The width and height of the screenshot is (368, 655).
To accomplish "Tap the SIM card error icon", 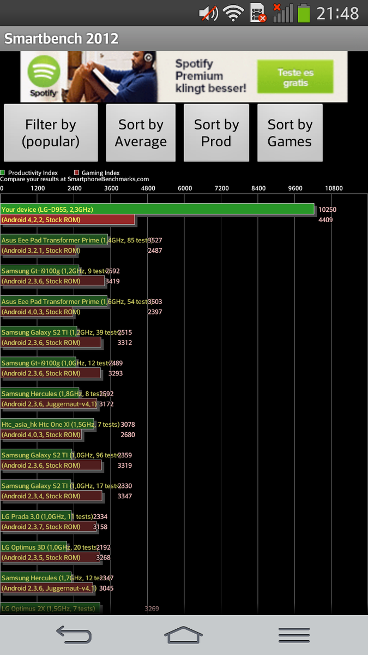I will click(x=258, y=13).
